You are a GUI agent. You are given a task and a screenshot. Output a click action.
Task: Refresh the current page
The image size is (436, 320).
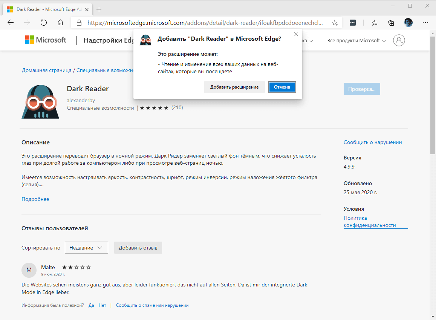click(x=44, y=23)
